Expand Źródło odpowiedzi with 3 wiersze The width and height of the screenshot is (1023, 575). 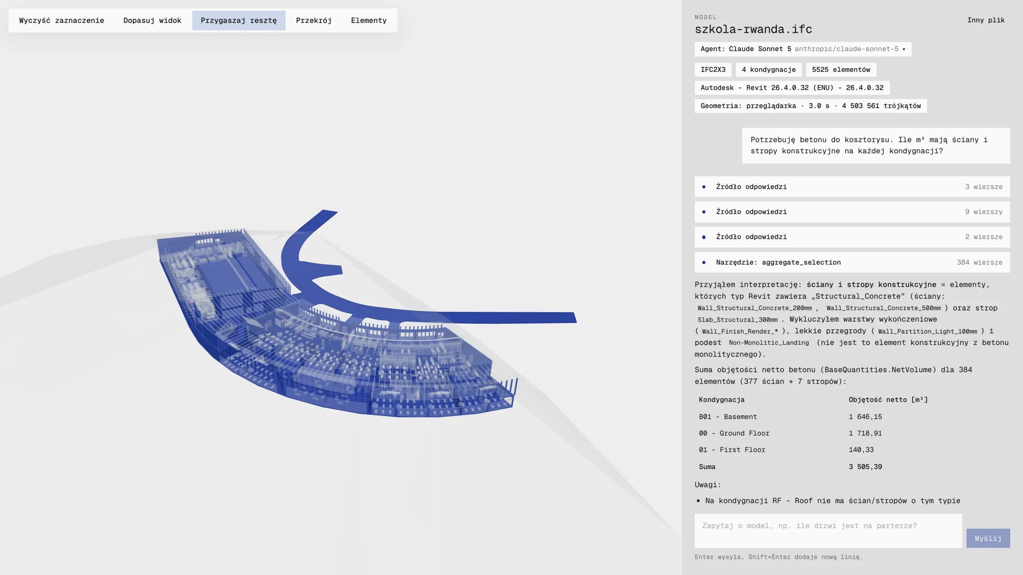click(852, 187)
